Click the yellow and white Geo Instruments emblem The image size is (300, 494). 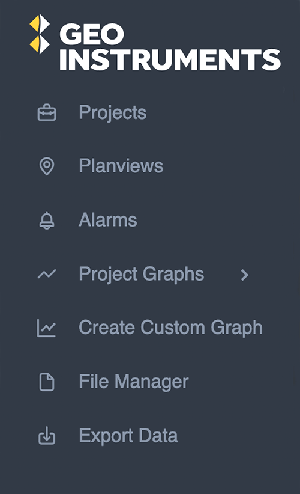coord(40,34)
